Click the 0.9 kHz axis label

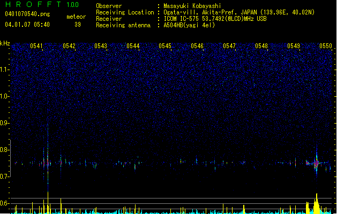click(x=5, y=123)
